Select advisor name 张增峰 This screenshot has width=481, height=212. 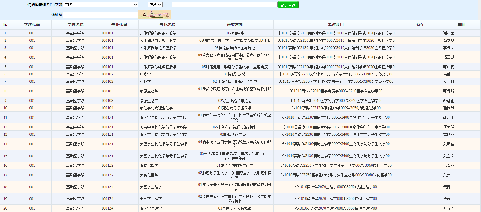pos(449,91)
